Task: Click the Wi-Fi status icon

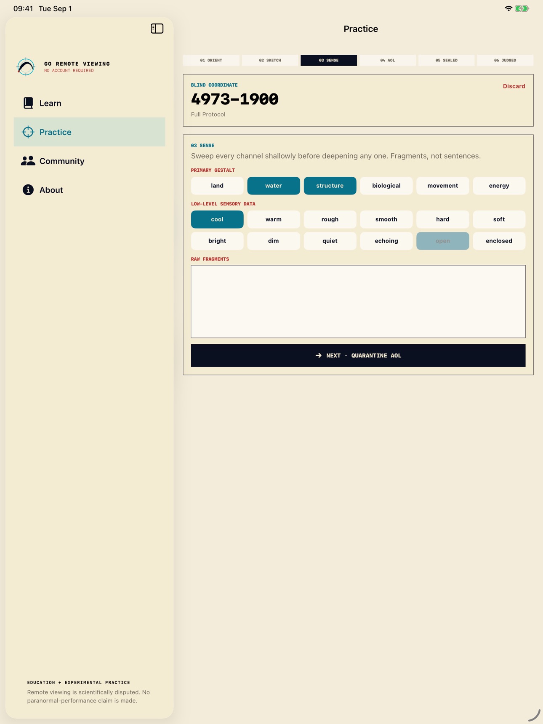Action: (x=508, y=8)
